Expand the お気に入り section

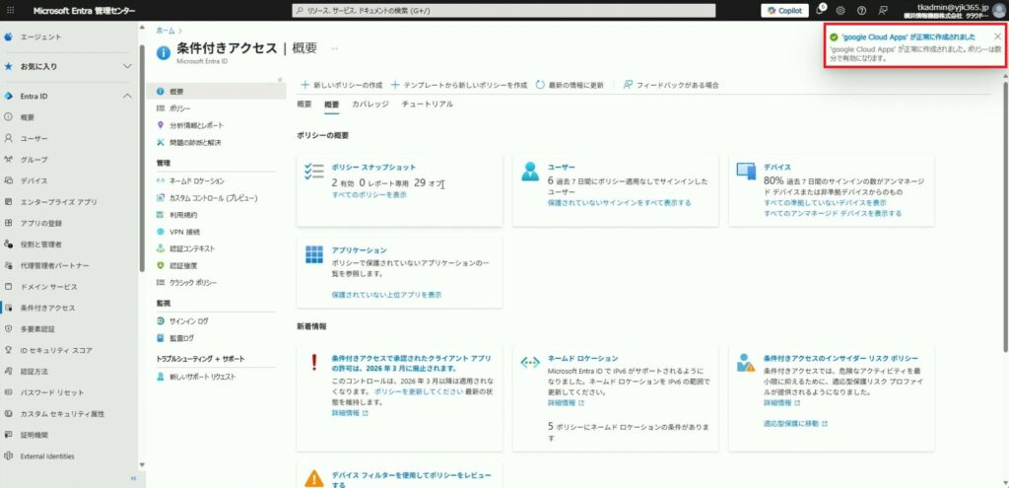(126, 66)
